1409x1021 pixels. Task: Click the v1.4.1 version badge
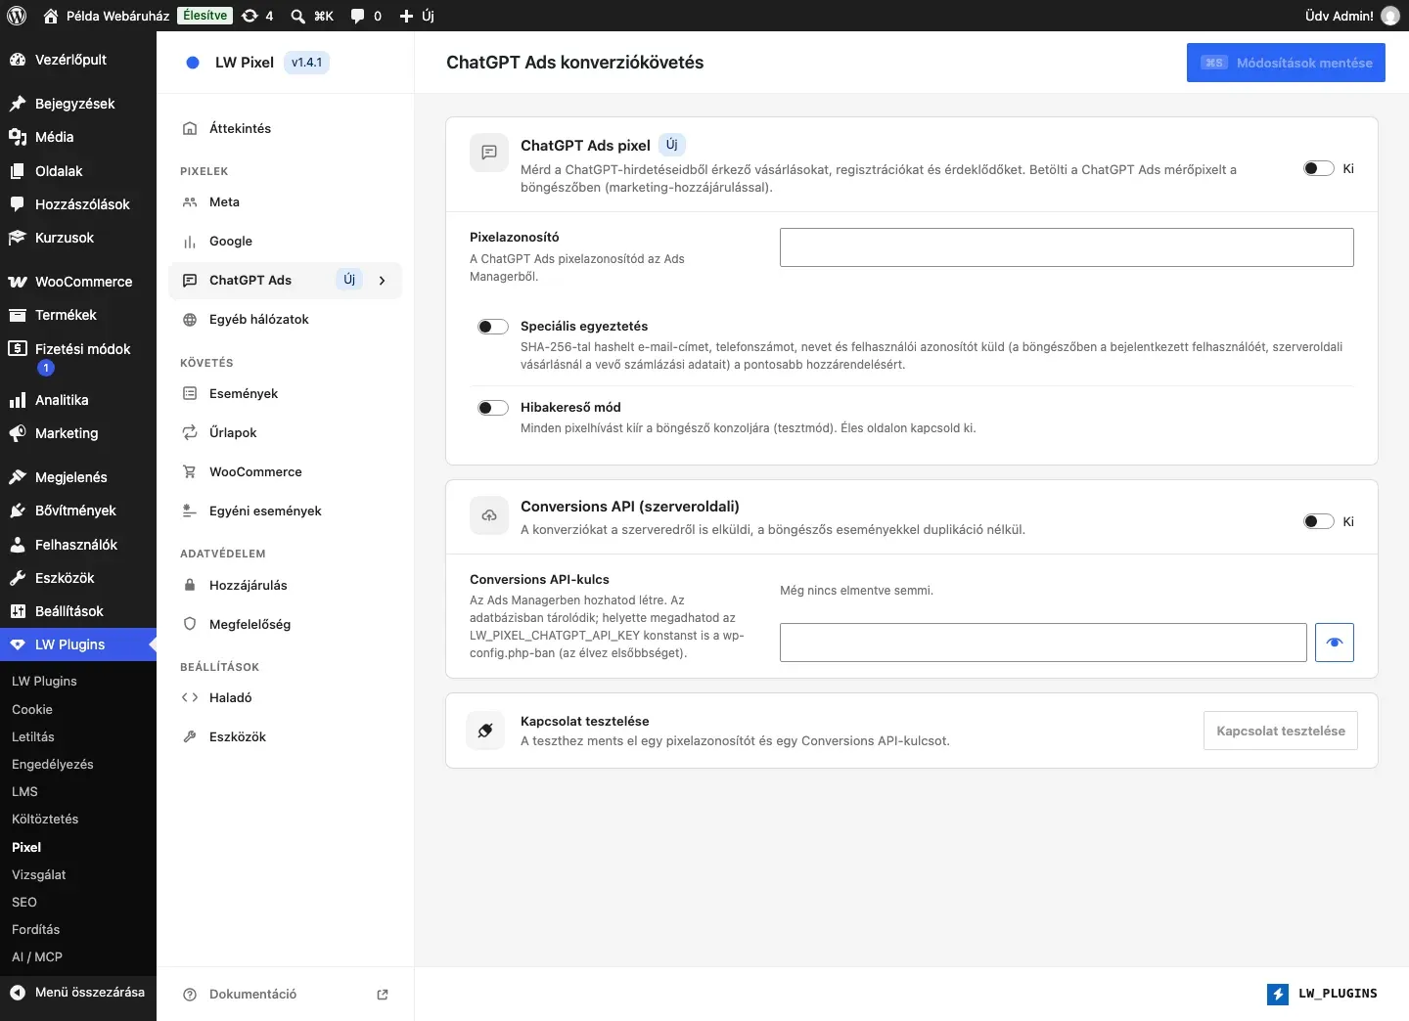tap(306, 63)
